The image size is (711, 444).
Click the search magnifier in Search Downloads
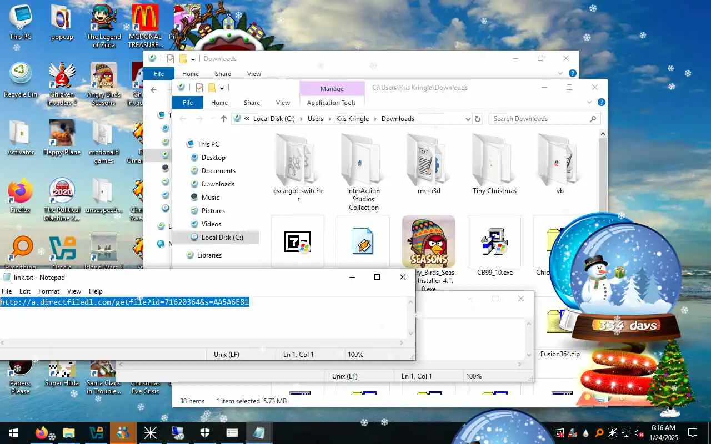point(593,119)
